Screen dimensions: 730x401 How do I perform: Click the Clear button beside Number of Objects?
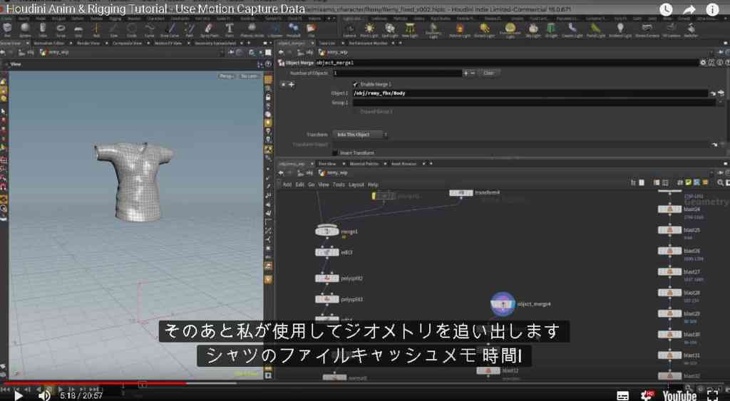(x=488, y=73)
